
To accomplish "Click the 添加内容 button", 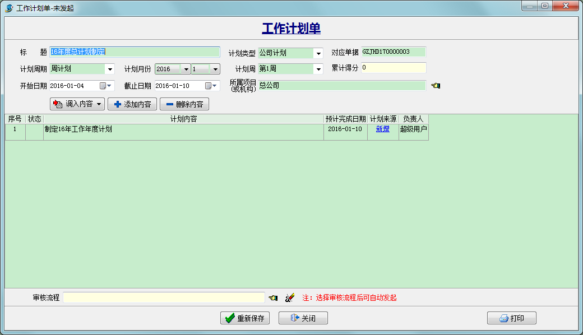I will coord(132,104).
